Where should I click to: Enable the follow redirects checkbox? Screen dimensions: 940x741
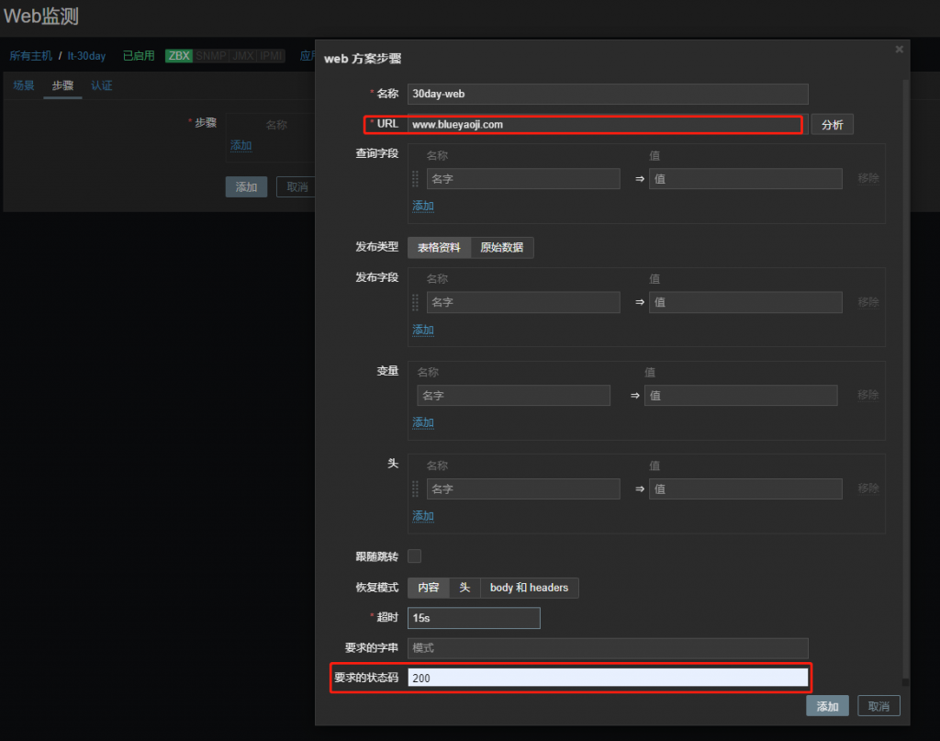414,556
